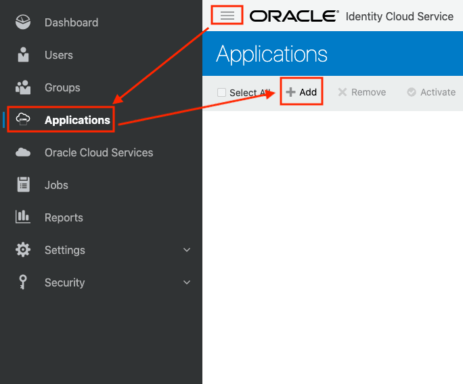The image size is (463, 384).
Task: Click the Security key icon
Action: click(22, 282)
